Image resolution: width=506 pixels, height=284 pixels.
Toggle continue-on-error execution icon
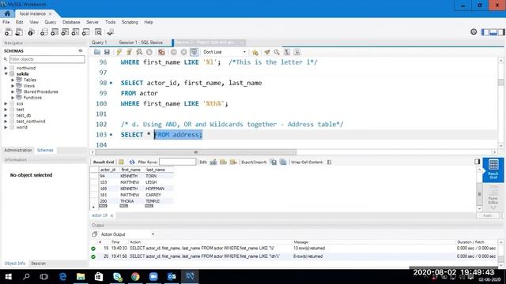tap(161, 52)
